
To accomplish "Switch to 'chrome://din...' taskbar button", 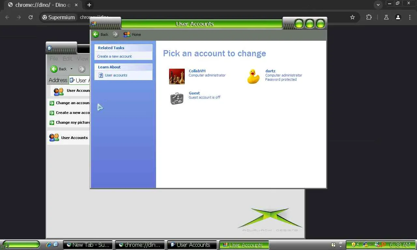I will [140, 245].
